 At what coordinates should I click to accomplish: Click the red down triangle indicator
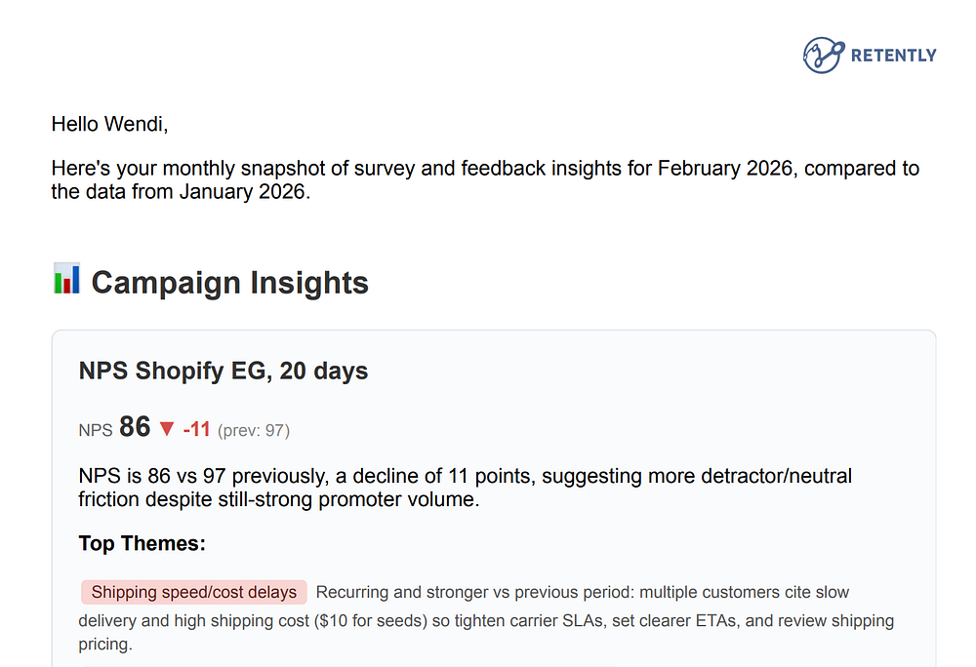pyautogui.click(x=166, y=429)
